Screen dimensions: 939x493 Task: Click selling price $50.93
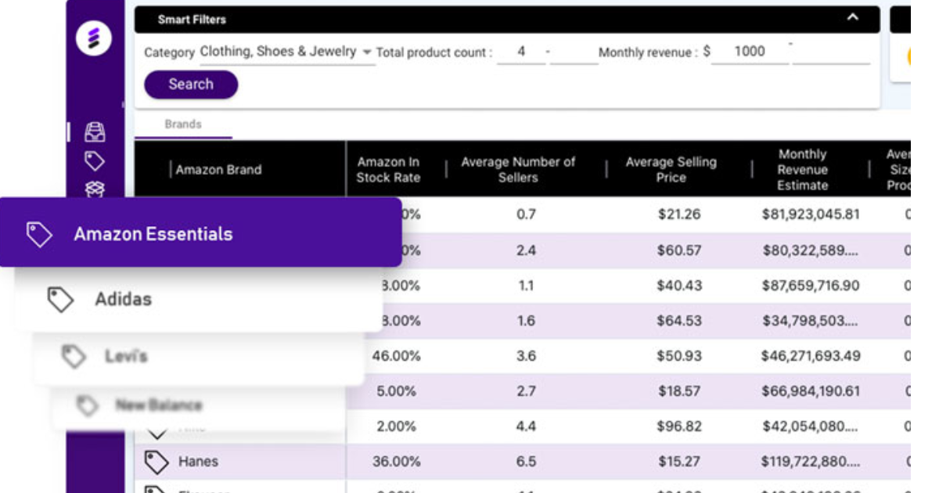[x=680, y=356]
